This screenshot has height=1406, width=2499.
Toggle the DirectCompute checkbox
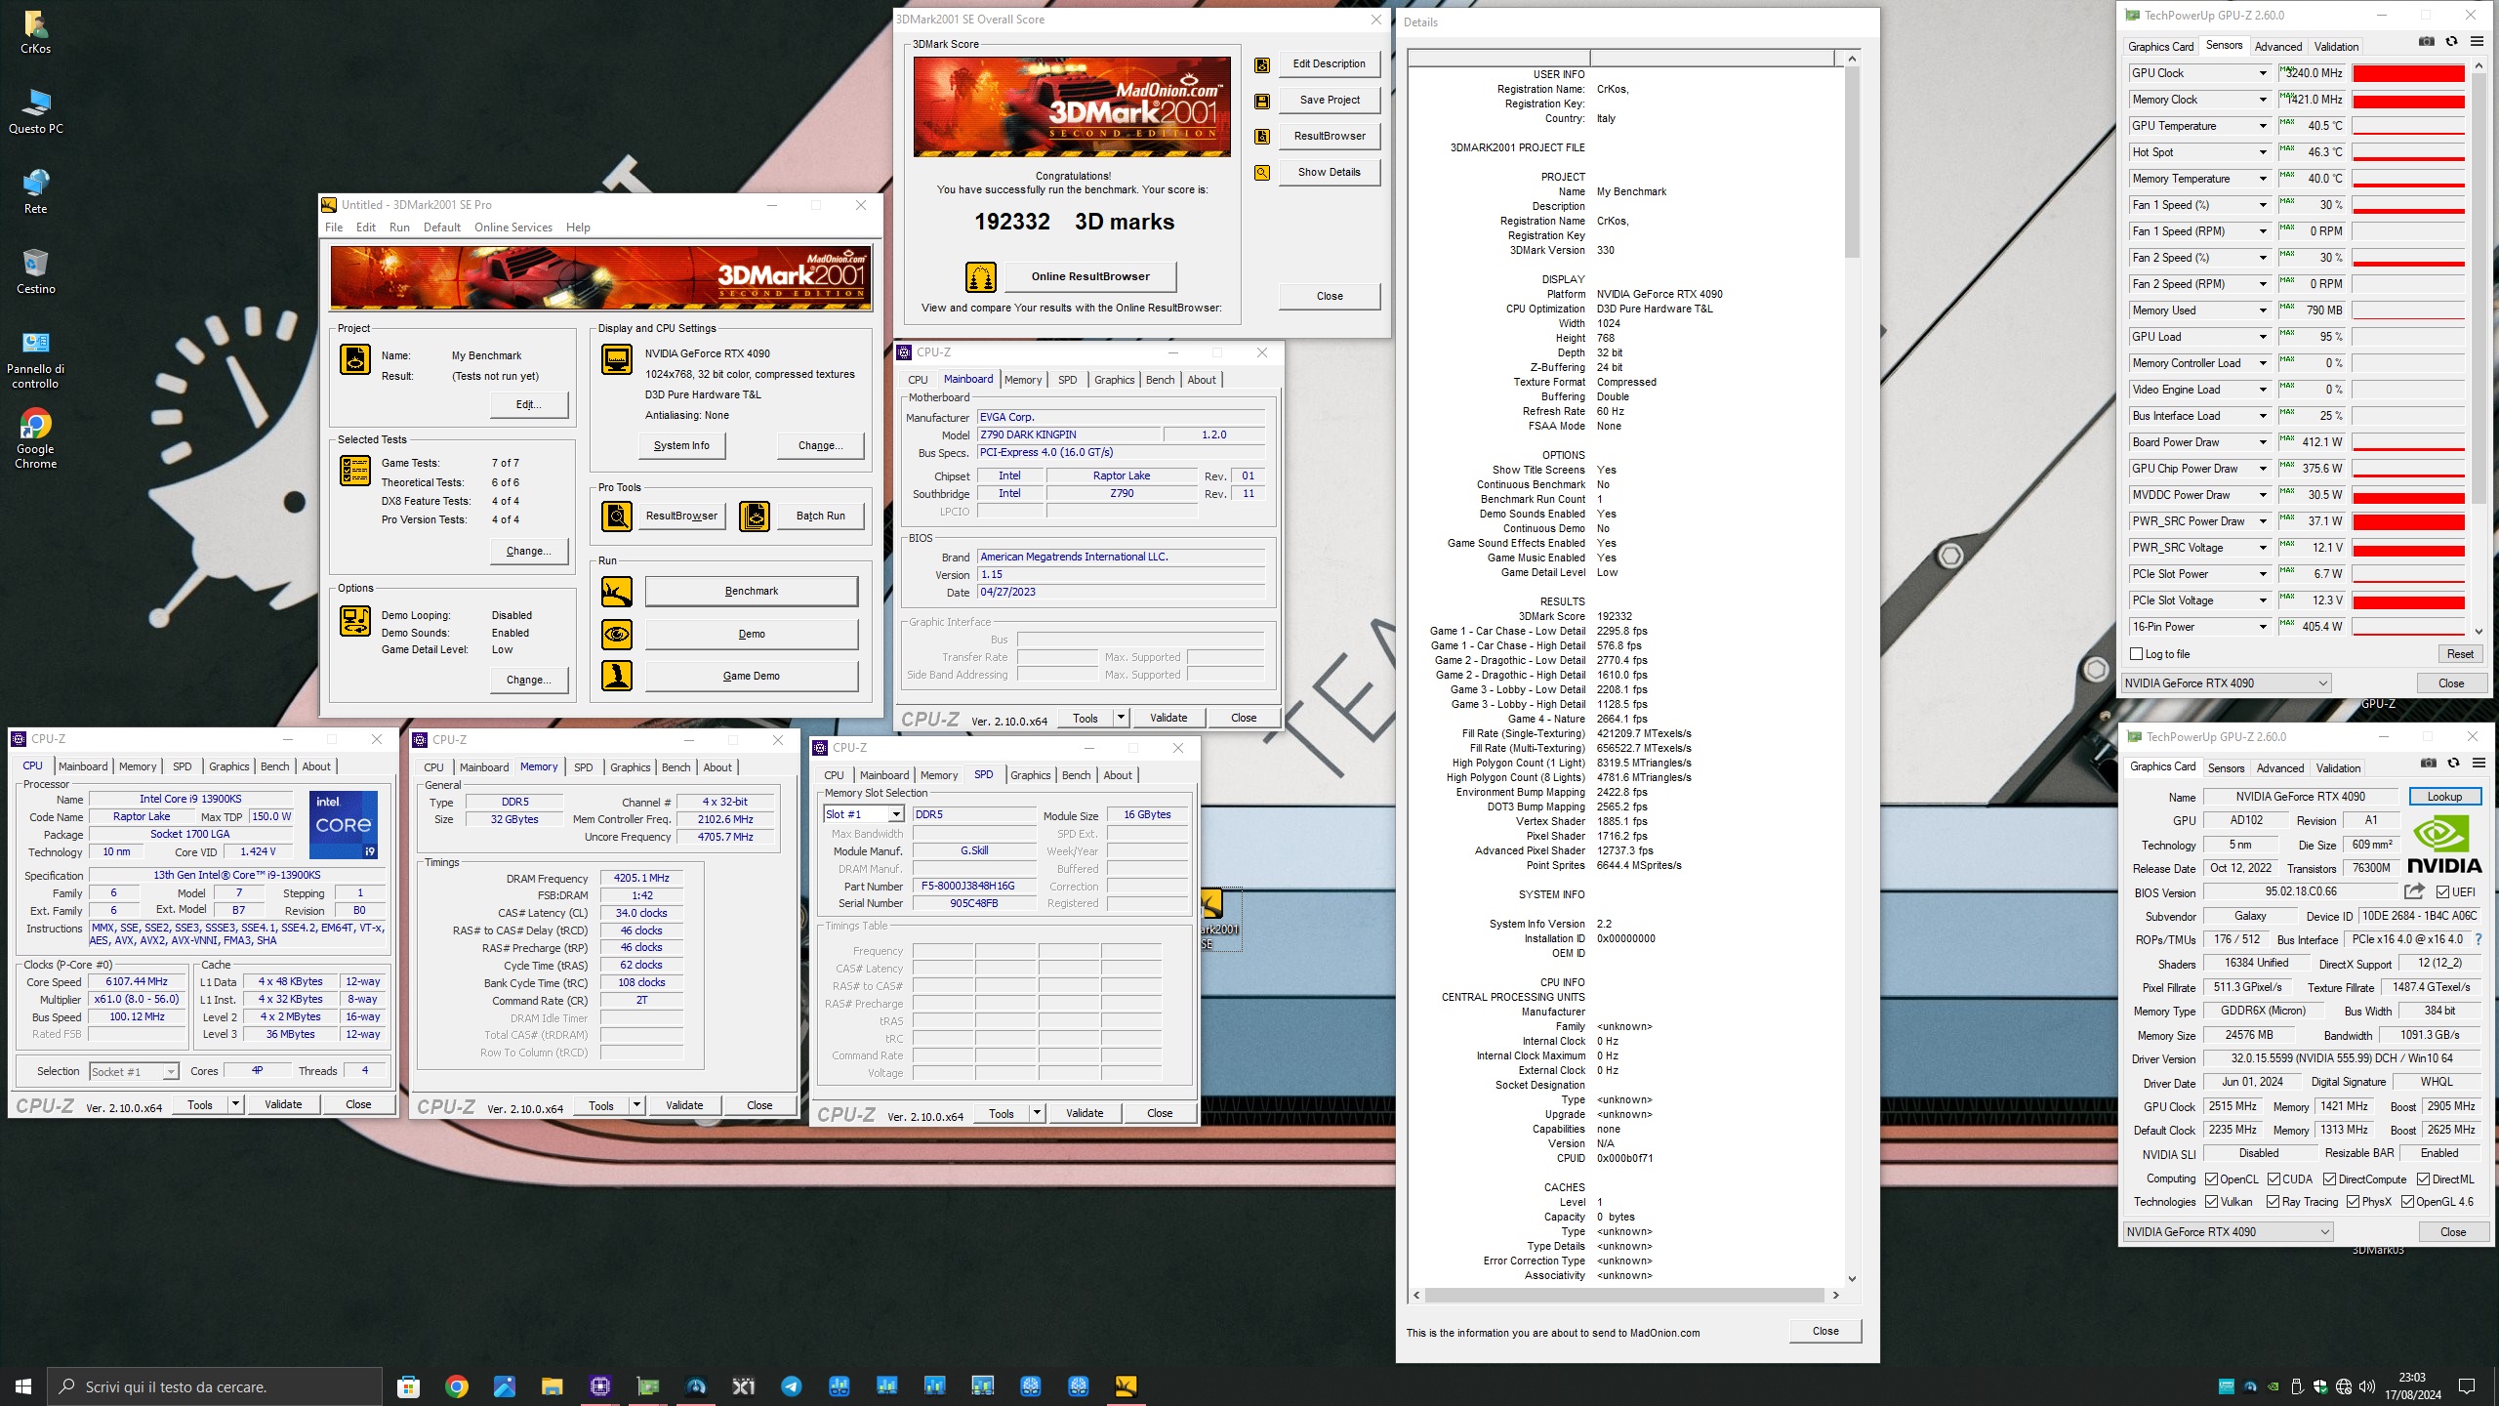coord(2329,1179)
